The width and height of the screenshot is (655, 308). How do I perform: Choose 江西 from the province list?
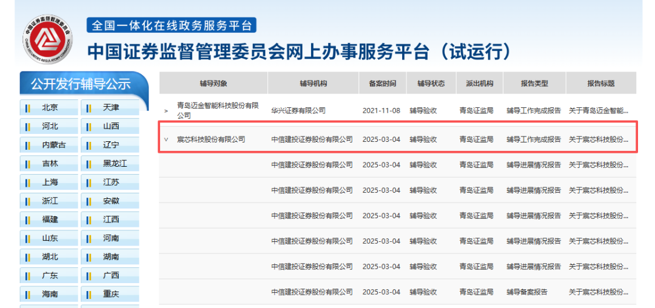coord(110,219)
